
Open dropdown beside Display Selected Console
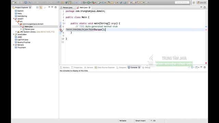point(194,68)
